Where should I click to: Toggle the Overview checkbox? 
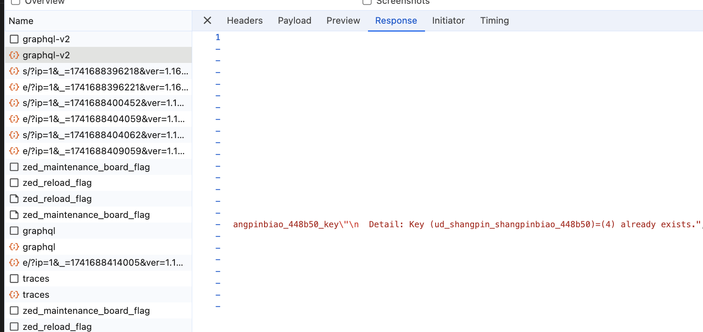[x=15, y=1]
